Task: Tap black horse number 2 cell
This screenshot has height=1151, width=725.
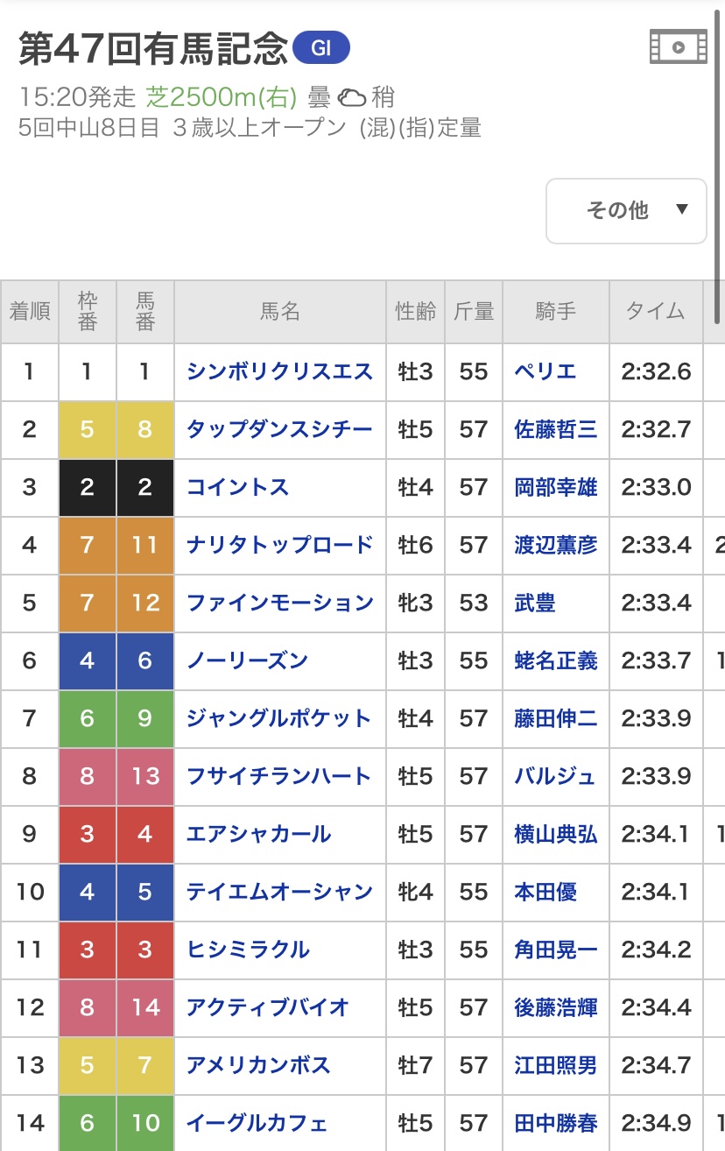Action: point(145,487)
